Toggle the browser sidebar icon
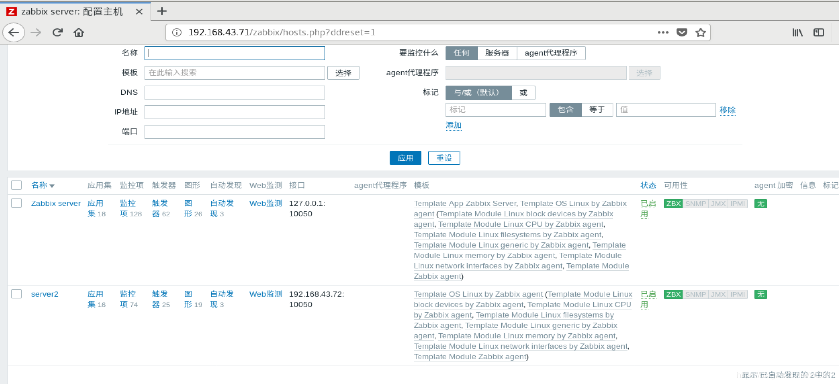Viewport: 839px width, 384px height. (819, 33)
